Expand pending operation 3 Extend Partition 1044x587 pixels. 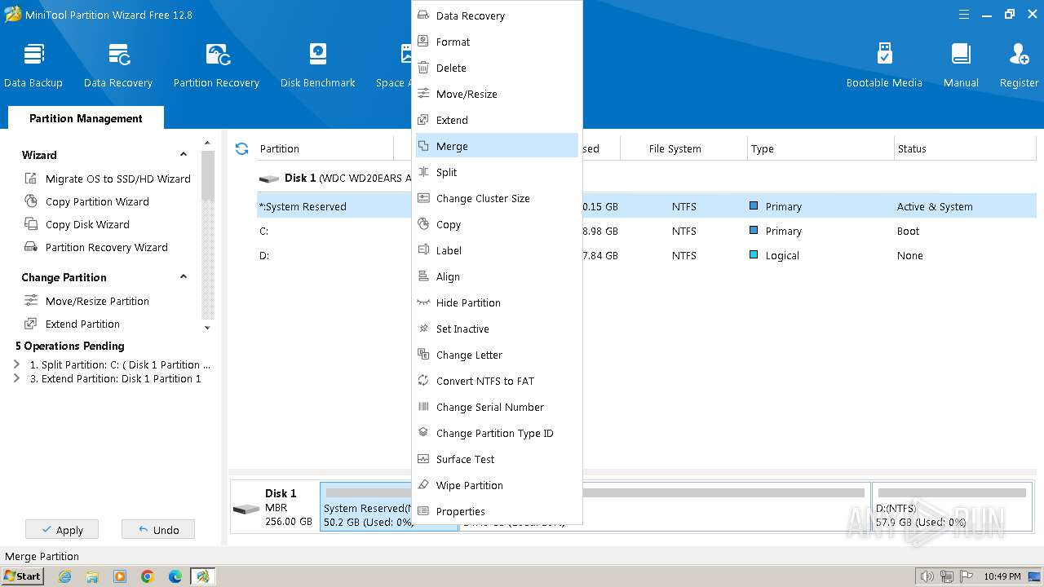point(16,378)
